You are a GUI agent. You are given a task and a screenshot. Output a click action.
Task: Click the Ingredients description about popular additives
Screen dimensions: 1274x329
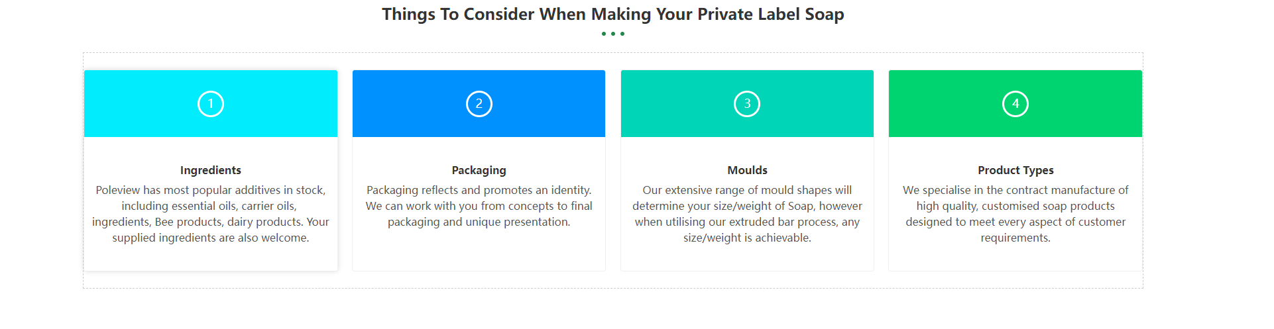[211, 214]
